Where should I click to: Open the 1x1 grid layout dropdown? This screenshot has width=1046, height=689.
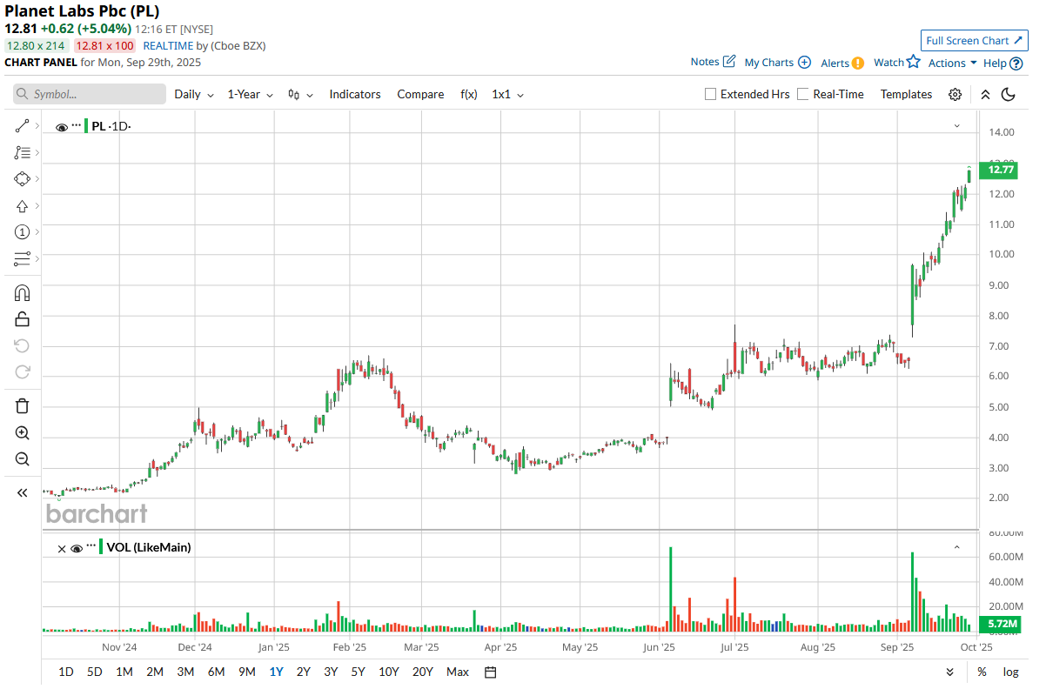508,94
